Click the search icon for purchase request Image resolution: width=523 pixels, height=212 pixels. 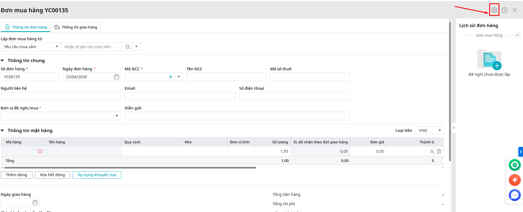tap(128, 47)
